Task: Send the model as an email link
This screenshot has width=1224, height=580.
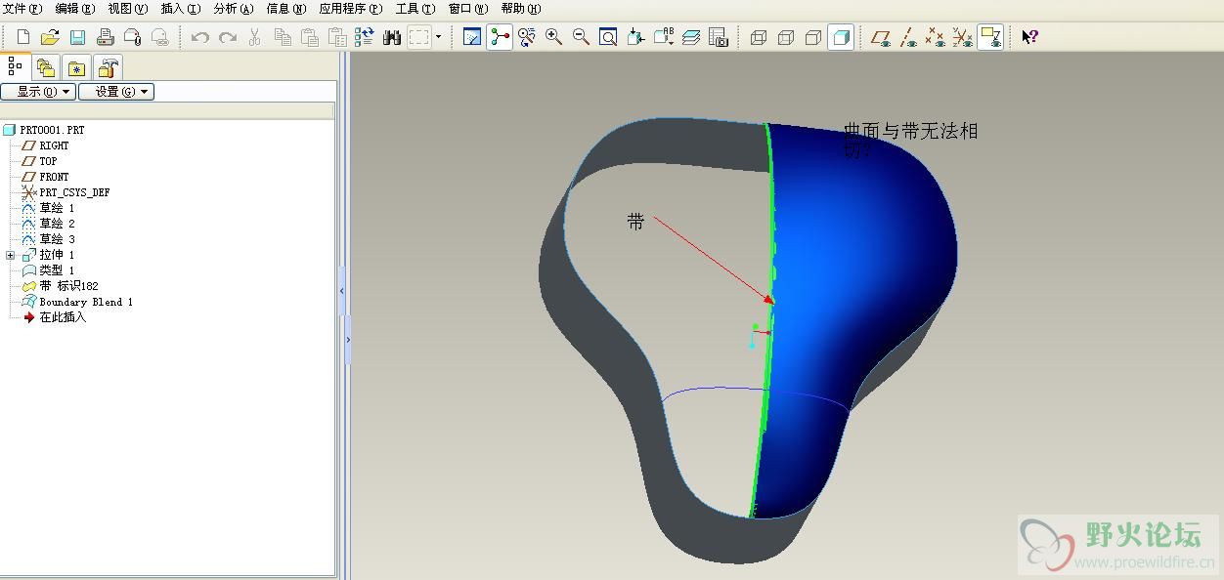Action: pos(159,37)
